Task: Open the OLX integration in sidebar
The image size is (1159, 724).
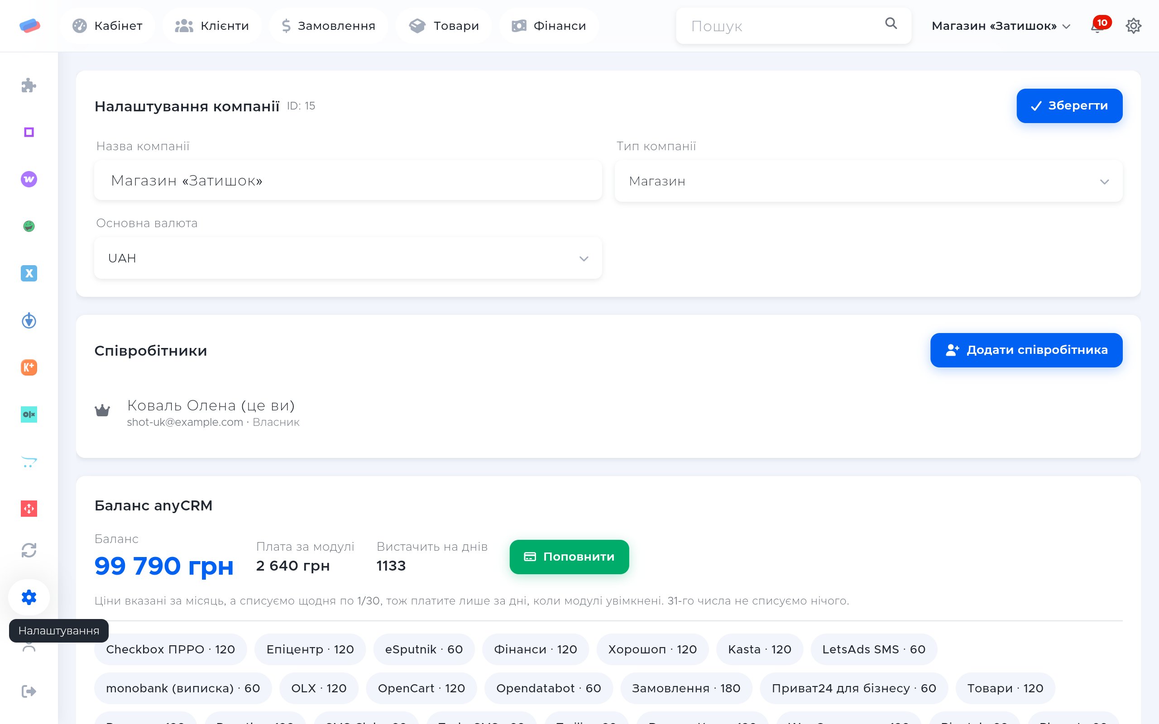Action: pos(29,414)
